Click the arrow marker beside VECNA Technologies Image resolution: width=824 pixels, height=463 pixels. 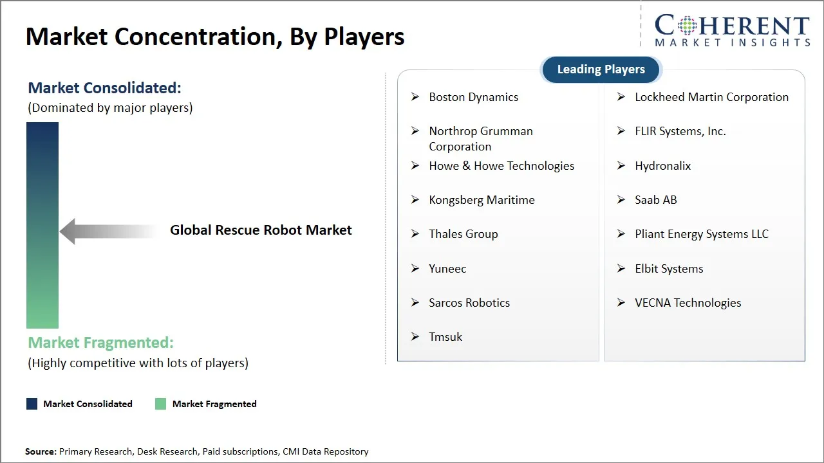pyautogui.click(x=621, y=302)
